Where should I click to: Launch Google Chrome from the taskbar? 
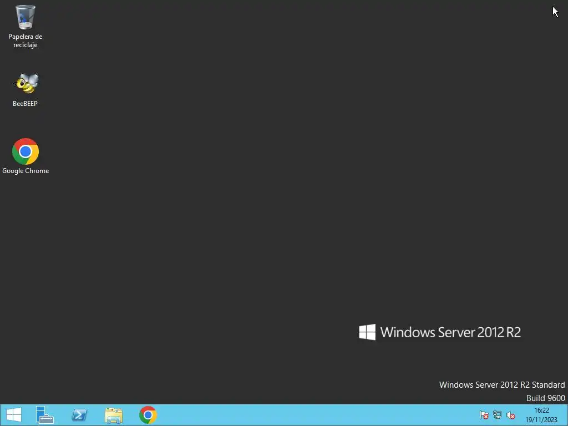click(x=148, y=415)
